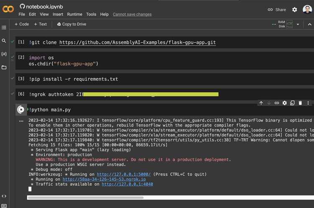314x208 pixels.
Task: Move the cell down with the arrow icon
Action: point(269,103)
